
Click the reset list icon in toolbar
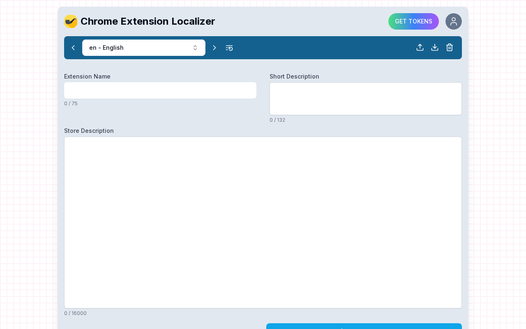229,48
